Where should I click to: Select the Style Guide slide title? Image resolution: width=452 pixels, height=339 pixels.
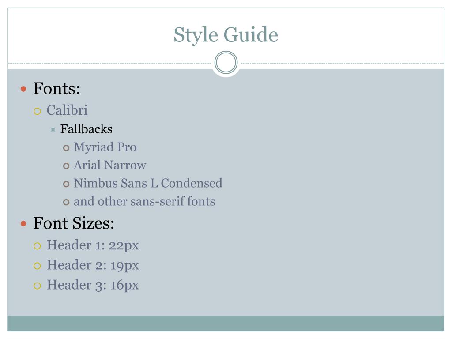click(x=226, y=35)
